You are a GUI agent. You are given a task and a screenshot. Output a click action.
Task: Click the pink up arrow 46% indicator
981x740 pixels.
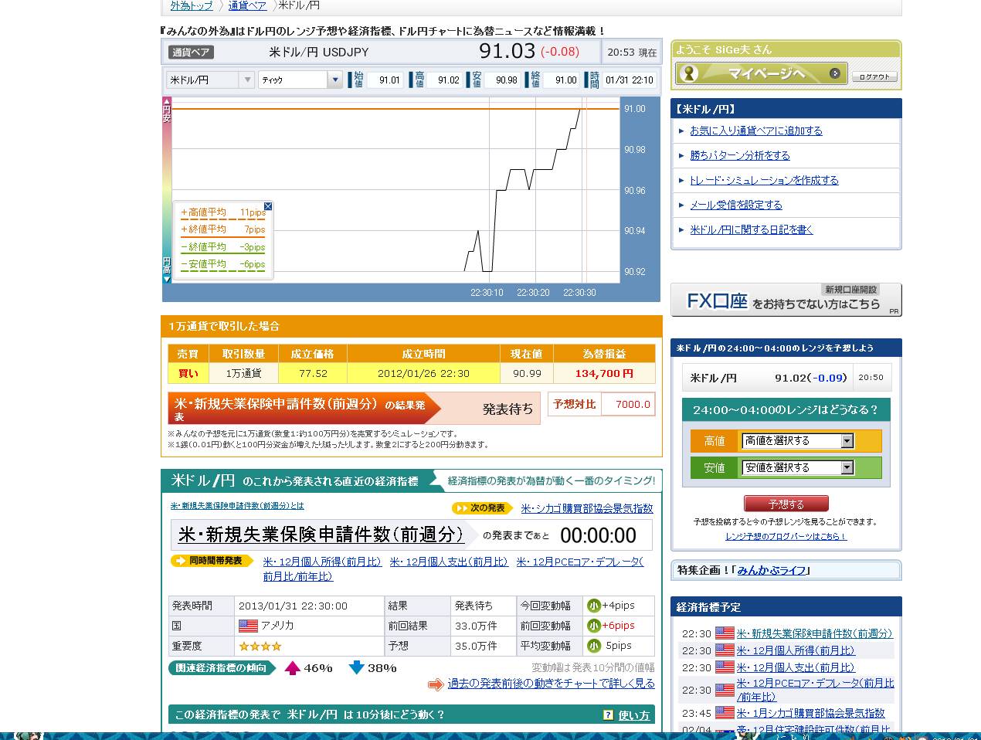292,667
